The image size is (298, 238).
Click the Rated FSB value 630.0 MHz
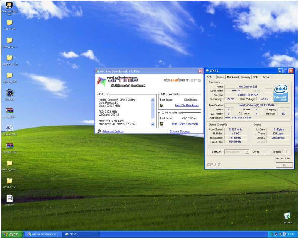pos(235,142)
